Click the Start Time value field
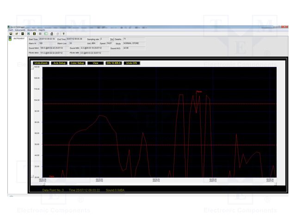This screenshot has width=296, height=222. tap(48, 39)
